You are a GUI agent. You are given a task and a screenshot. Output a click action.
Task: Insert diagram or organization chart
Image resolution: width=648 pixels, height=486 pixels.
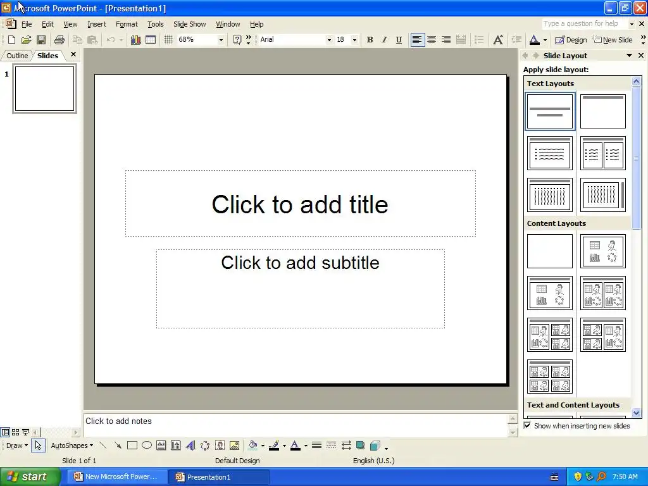tap(205, 445)
